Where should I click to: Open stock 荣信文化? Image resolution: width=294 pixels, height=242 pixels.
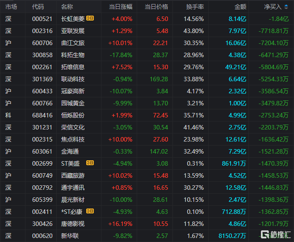[73, 127]
